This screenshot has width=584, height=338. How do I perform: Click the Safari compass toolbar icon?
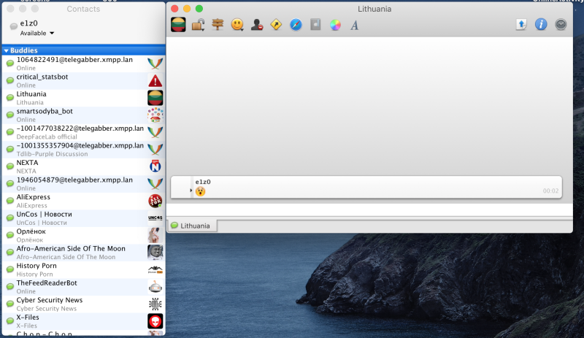pos(296,25)
